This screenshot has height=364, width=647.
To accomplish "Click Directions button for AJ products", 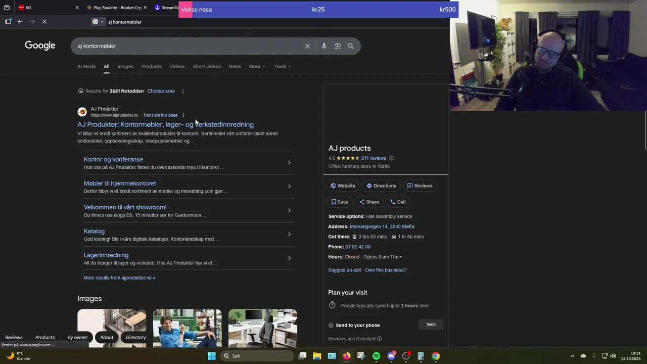I will coord(382,186).
